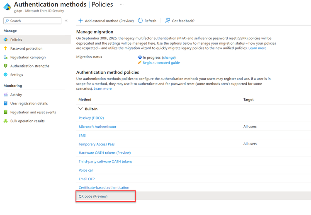311x215 pixels.
Task: Open Microsoft Authenticator method policy
Action: (x=97, y=127)
